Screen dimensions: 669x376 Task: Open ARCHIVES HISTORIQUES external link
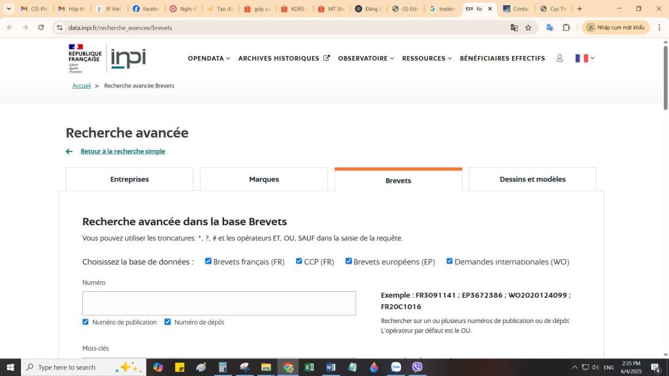click(x=284, y=58)
